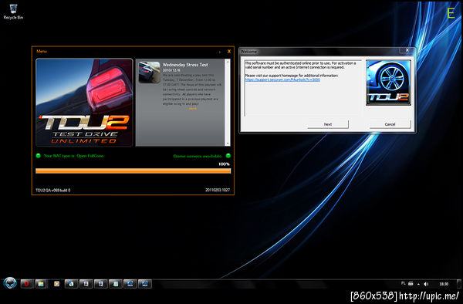Click the news panel scroll down arrow
This screenshot has width=463, height=304.
(x=228, y=144)
